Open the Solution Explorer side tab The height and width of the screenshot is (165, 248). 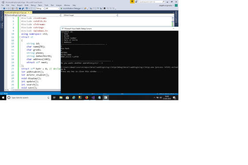pyautogui.click(x=176, y=17)
